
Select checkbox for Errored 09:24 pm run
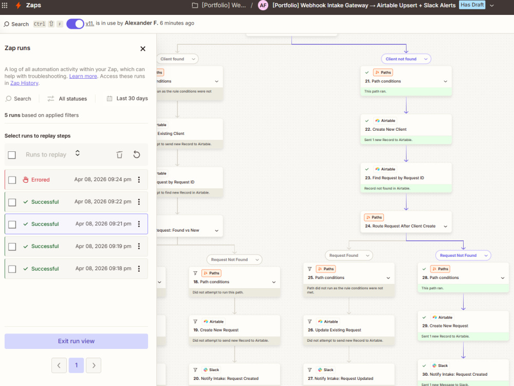[12, 180]
